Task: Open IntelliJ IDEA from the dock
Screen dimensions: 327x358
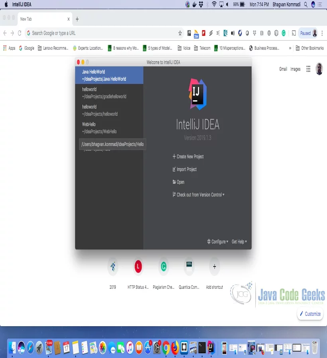Action: click(x=211, y=348)
